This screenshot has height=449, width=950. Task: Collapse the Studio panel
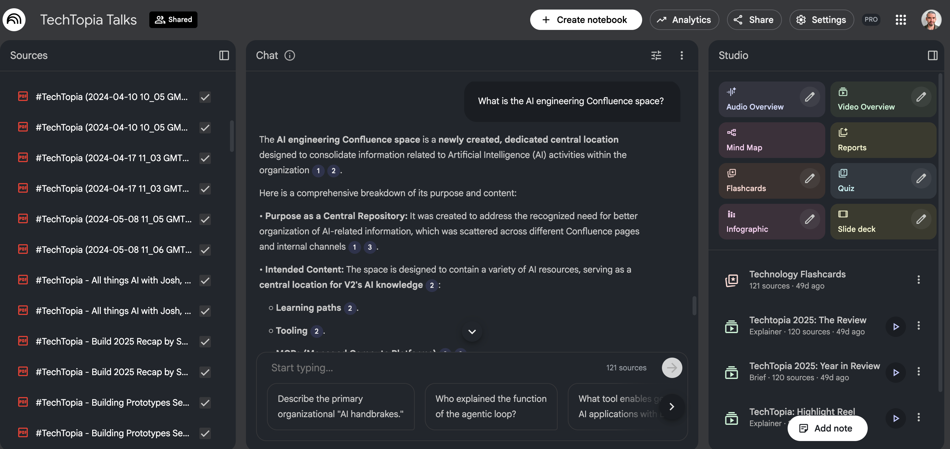pos(933,55)
